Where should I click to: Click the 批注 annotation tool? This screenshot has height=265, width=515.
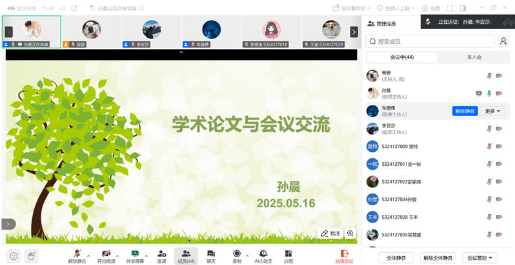[x=329, y=233]
